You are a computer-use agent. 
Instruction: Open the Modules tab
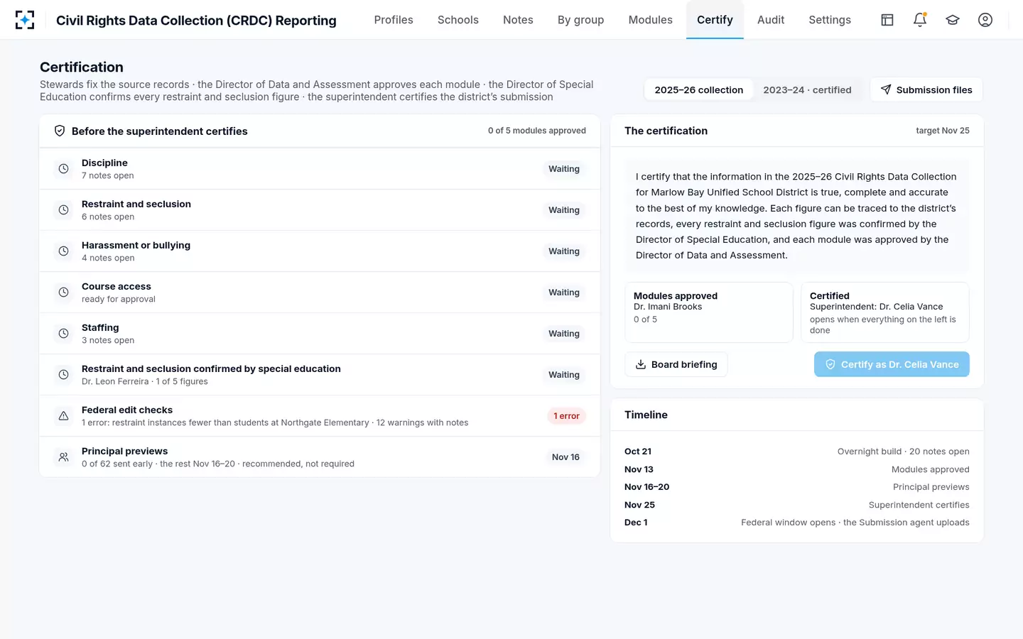coord(651,20)
